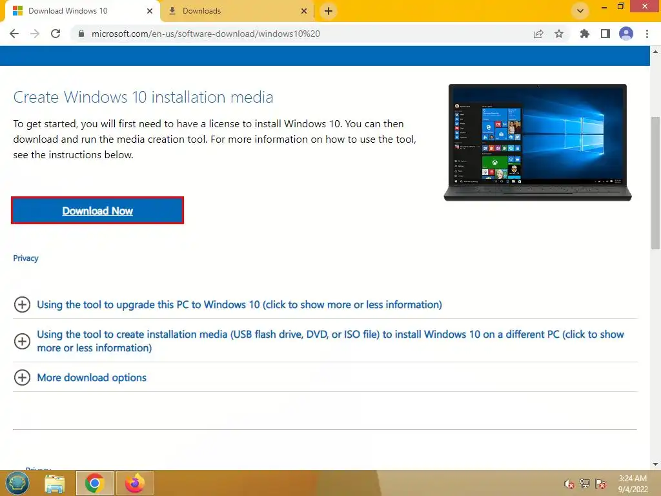Go back to the previous page
661x496 pixels.
(14, 34)
